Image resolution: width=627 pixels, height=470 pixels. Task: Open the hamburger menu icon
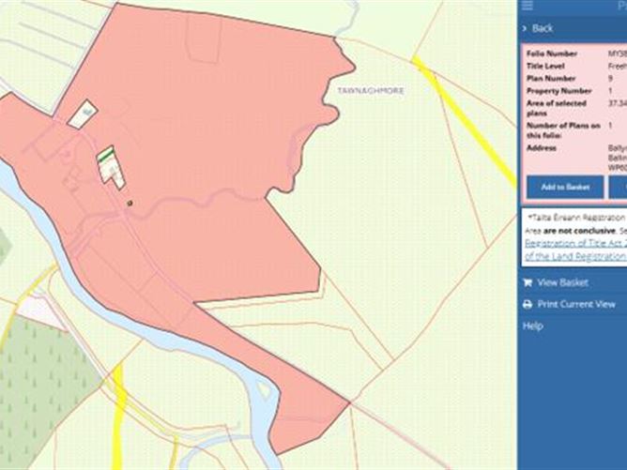(528, 6)
